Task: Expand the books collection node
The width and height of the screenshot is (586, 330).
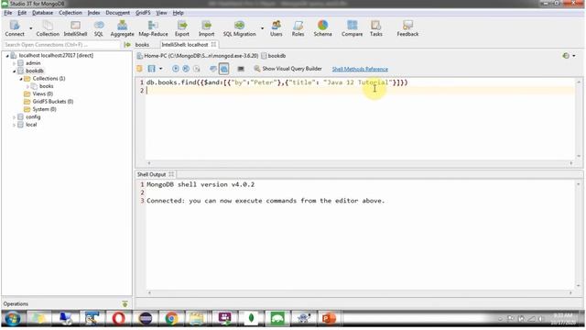Action: click(27, 86)
